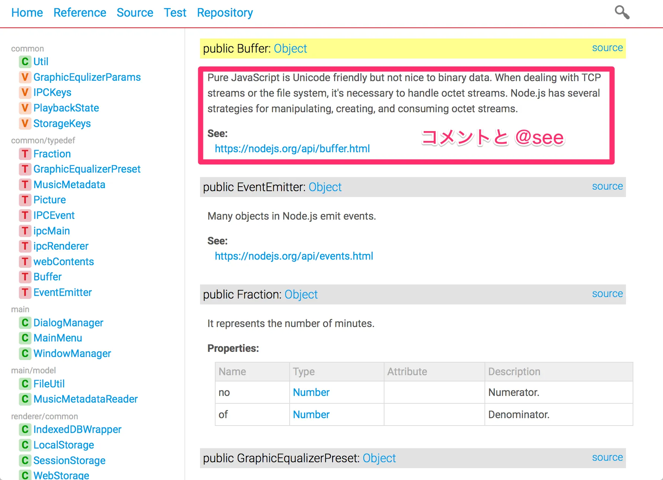This screenshot has height=480, width=663.
Task: Select WindowManager in the main section
Action: coord(72,353)
